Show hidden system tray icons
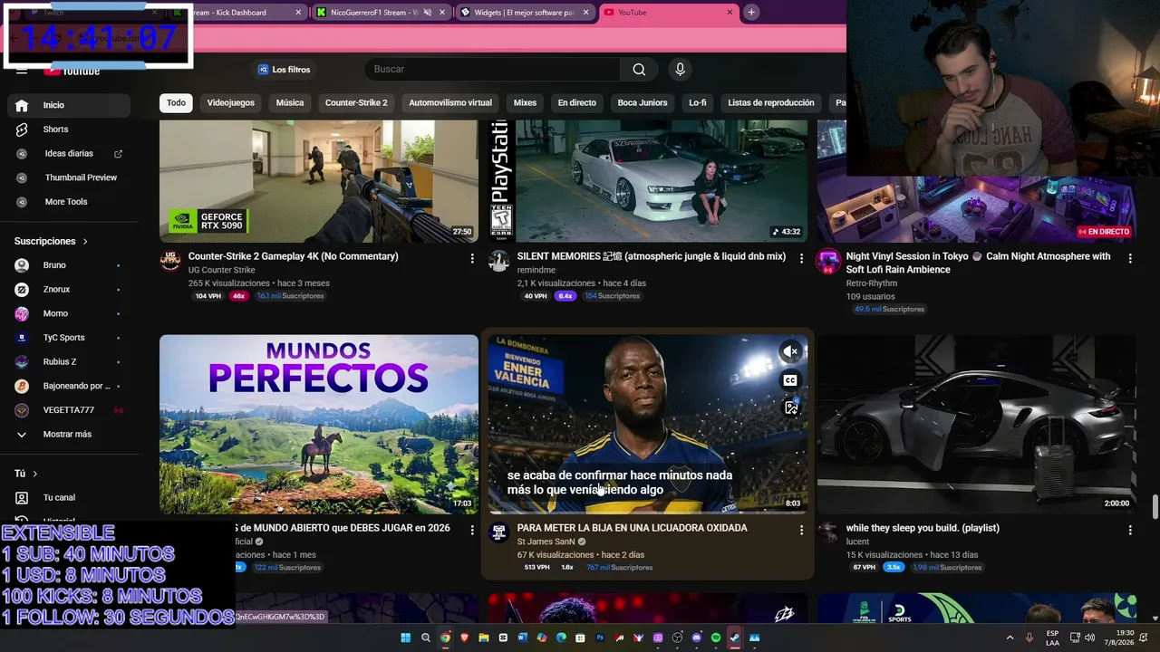Viewport: 1160px width, 652px height. (x=1010, y=638)
